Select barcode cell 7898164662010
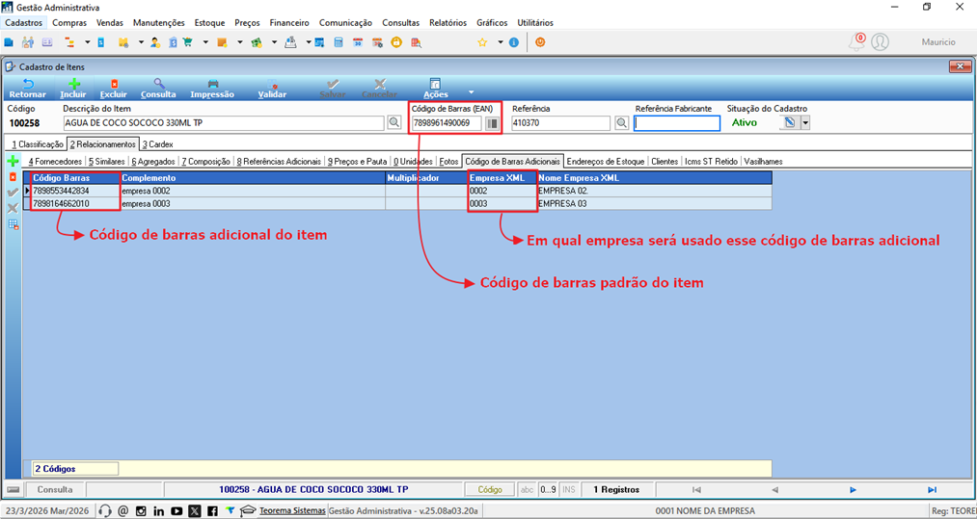The height and width of the screenshot is (519, 977). pos(74,203)
